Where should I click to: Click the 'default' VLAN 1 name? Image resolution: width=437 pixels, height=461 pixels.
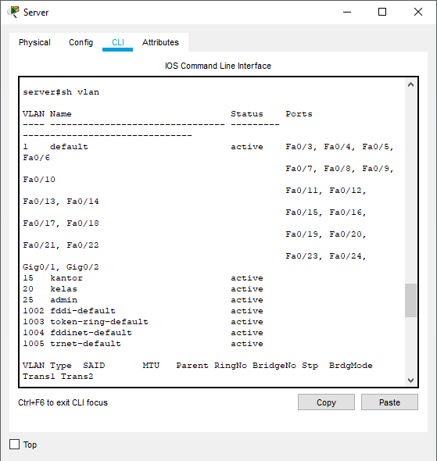(x=69, y=147)
